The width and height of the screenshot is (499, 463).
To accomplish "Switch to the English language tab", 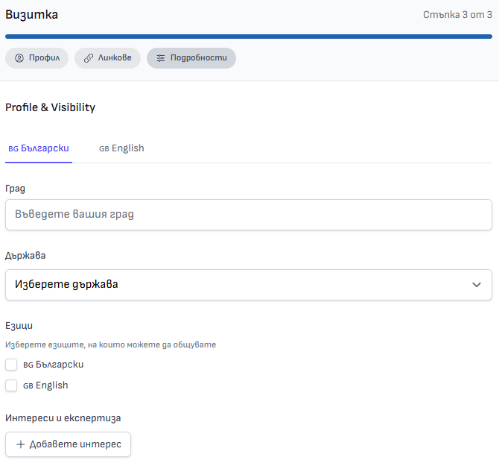I will tap(121, 148).
